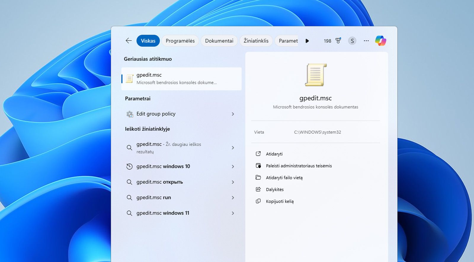The image size is (474, 262).
Task: Expand the gpedit.msc windows 10 chevron
Action: (233, 167)
